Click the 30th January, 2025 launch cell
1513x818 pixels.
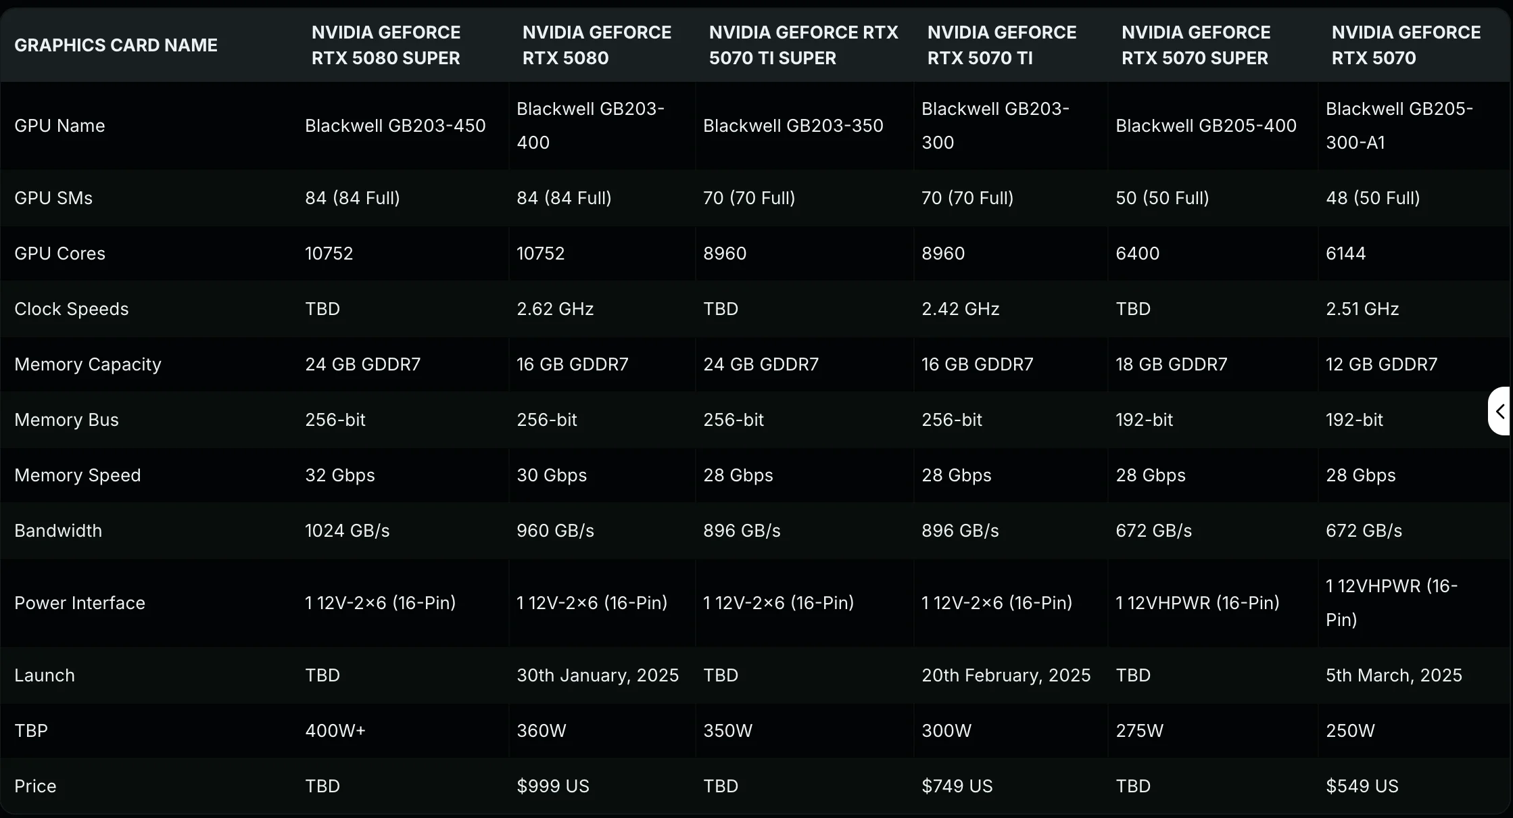click(597, 675)
